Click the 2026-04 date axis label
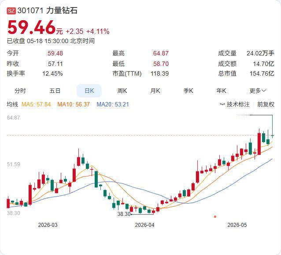The height and width of the screenshot is (255, 281). coord(144,225)
